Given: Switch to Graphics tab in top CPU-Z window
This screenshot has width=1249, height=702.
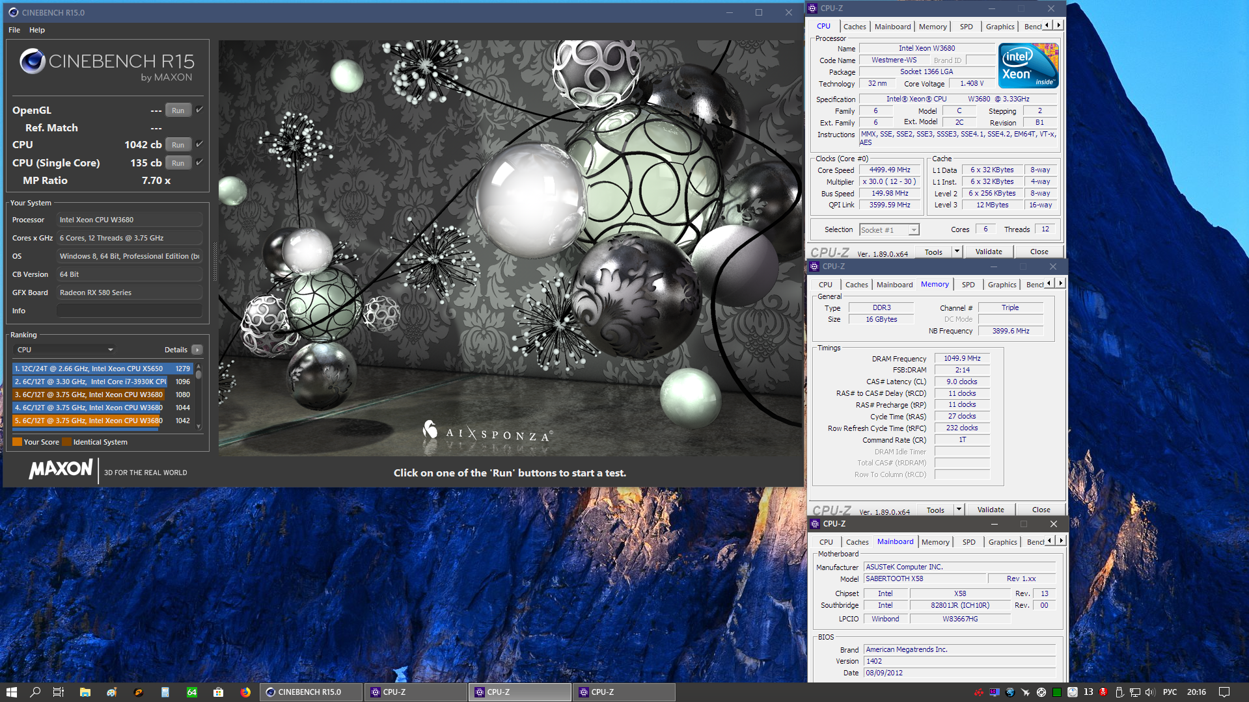Looking at the screenshot, I should click(x=1000, y=27).
